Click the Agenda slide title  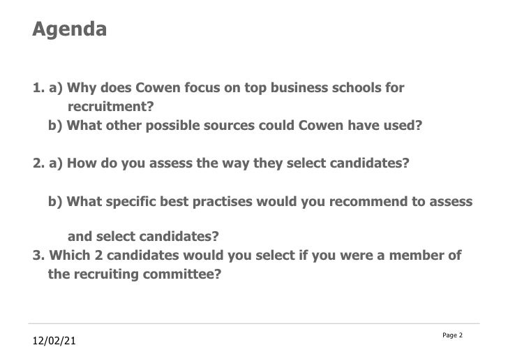coord(69,29)
